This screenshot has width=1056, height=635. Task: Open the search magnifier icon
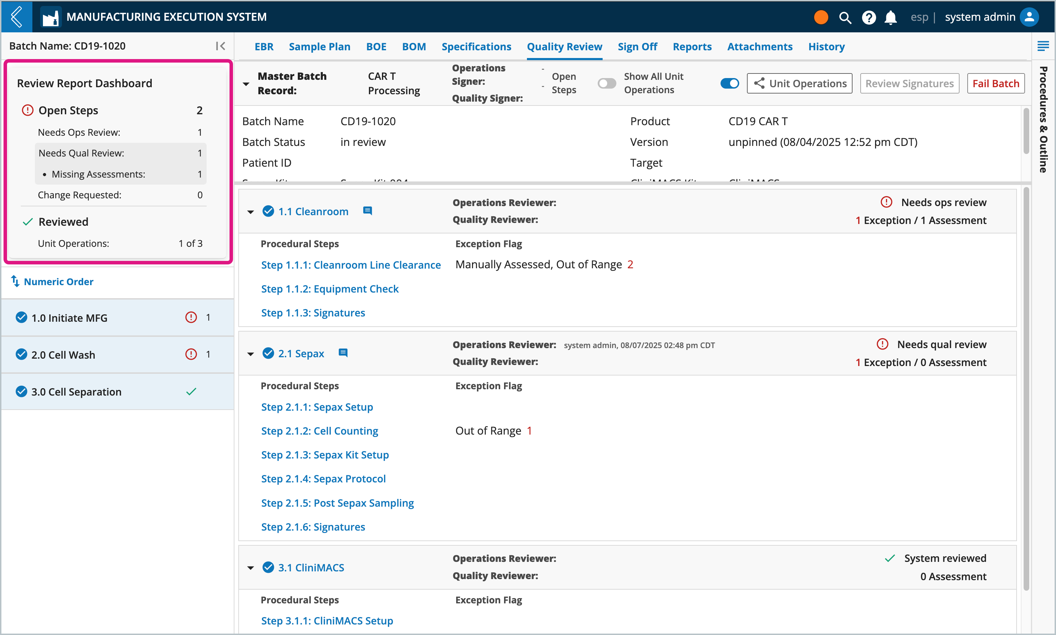coord(845,18)
